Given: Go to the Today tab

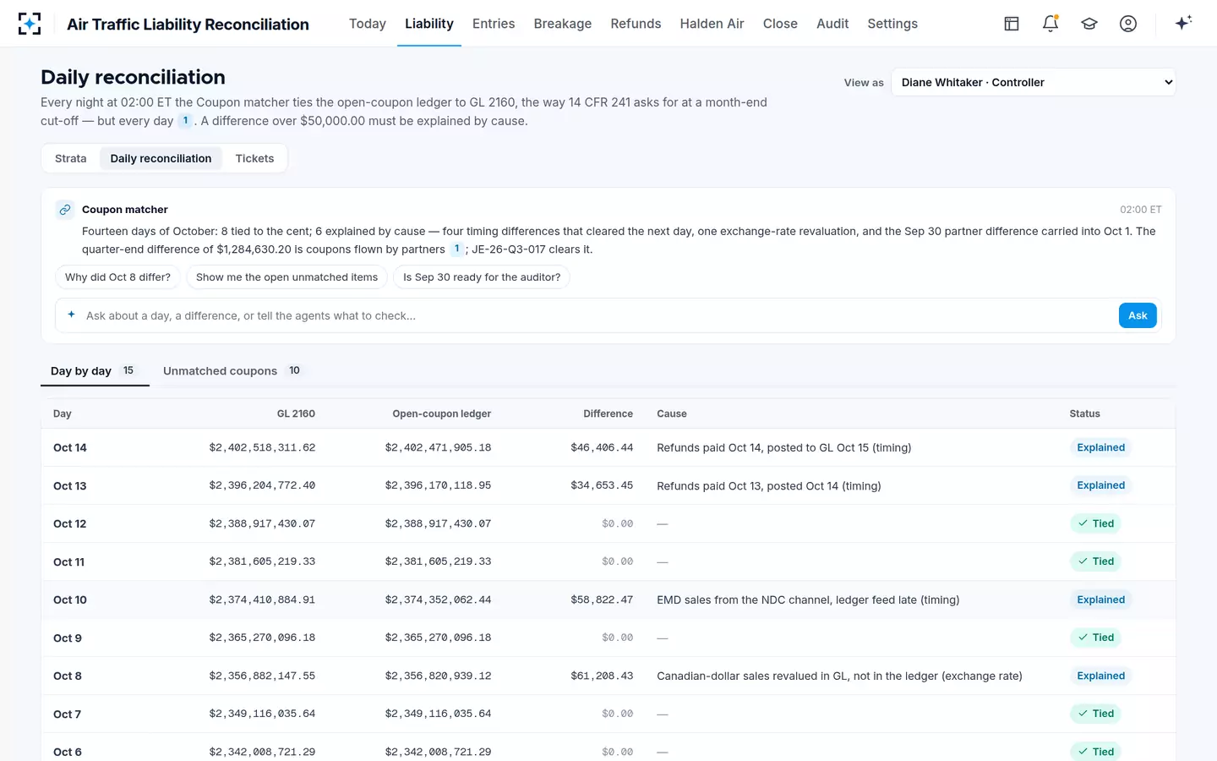Looking at the screenshot, I should coord(368,24).
